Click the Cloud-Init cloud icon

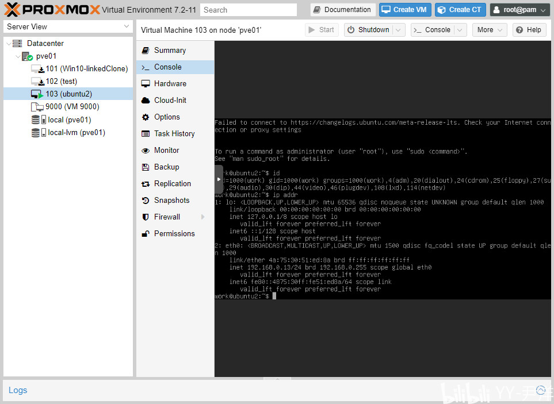point(145,100)
